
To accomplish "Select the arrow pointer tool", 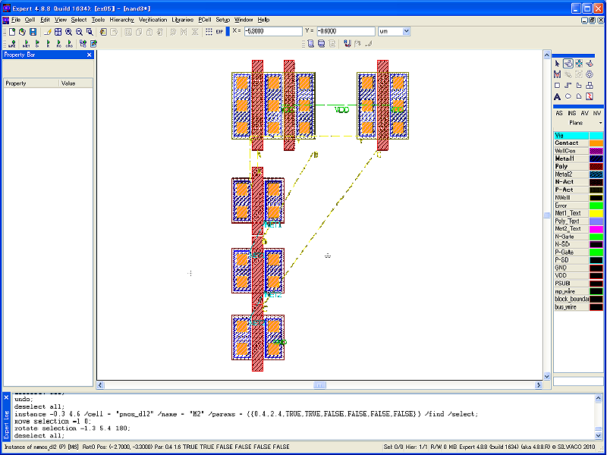I will point(557,64).
